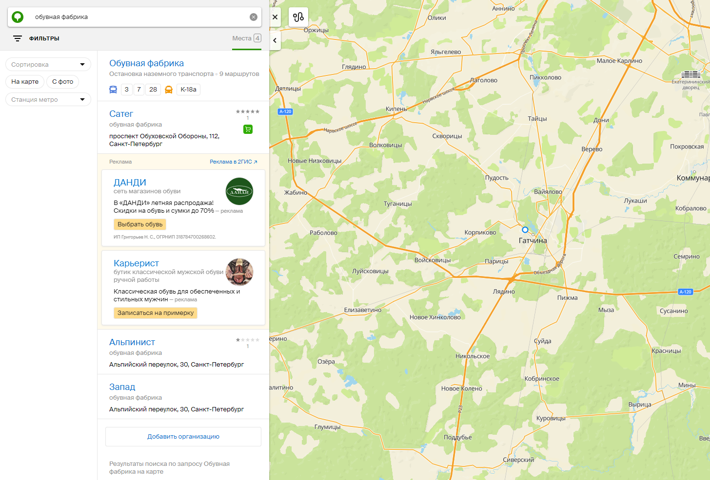The height and width of the screenshot is (480, 710).
Task: Click the Пудость label on the map
Action: [497, 178]
